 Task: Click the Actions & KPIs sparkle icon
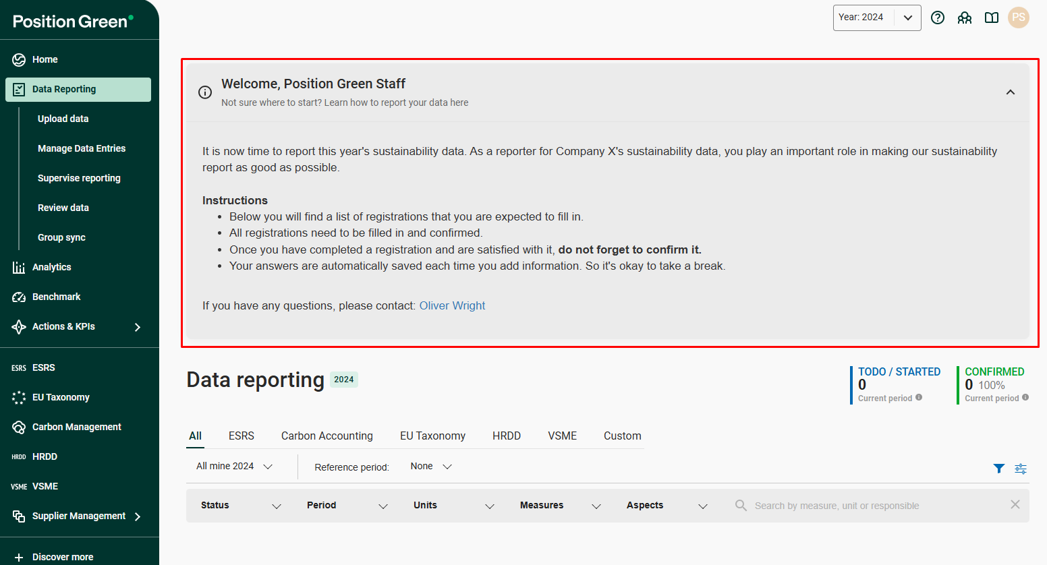tap(19, 326)
